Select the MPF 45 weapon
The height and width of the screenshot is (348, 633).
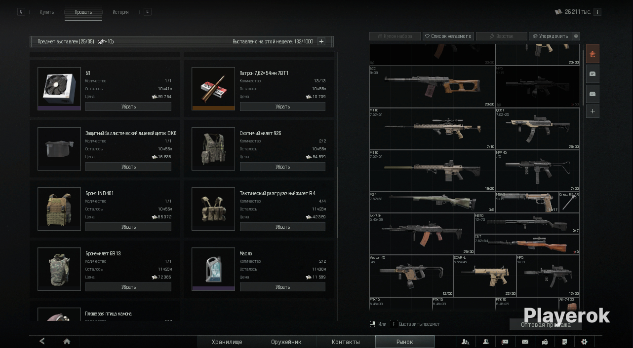[538, 171]
